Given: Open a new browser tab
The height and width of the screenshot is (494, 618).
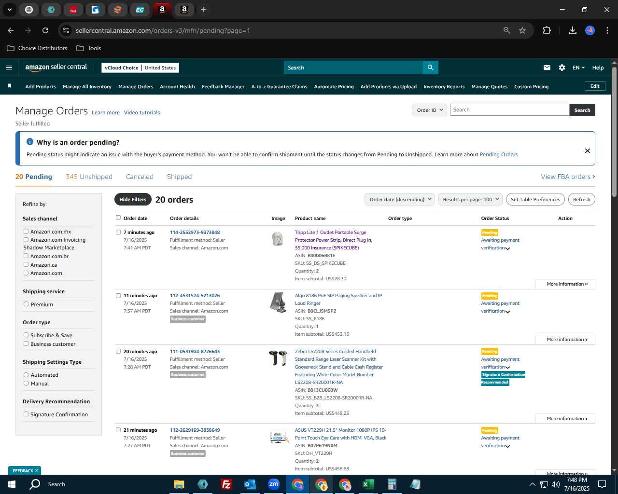Looking at the screenshot, I should tap(204, 10).
